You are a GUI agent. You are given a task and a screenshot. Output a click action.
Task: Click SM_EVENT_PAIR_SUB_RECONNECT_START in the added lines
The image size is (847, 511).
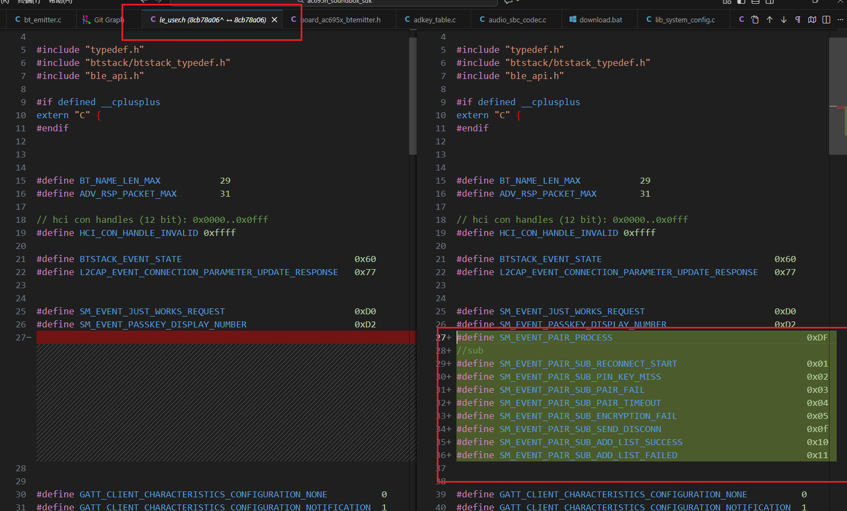click(x=588, y=364)
